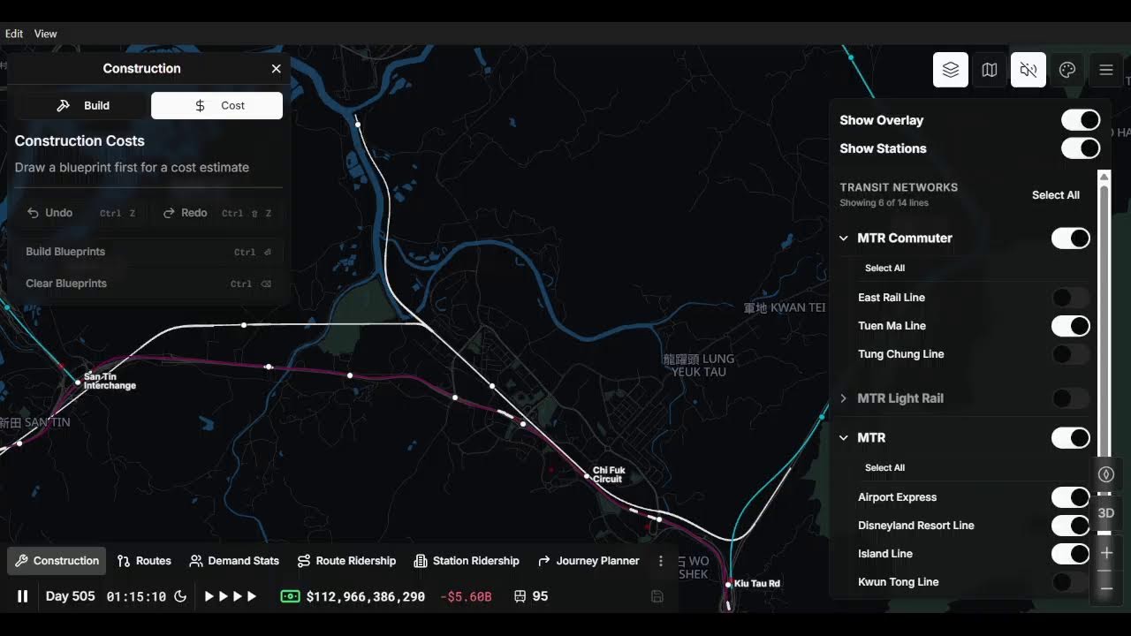The height and width of the screenshot is (636, 1131).
Task: Click Select All for transit networks
Action: point(1056,195)
